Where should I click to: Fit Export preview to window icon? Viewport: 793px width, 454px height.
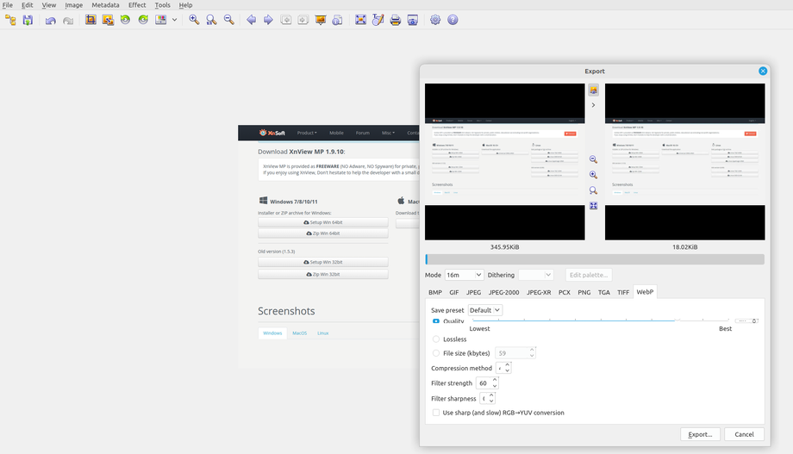coord(593,206)
